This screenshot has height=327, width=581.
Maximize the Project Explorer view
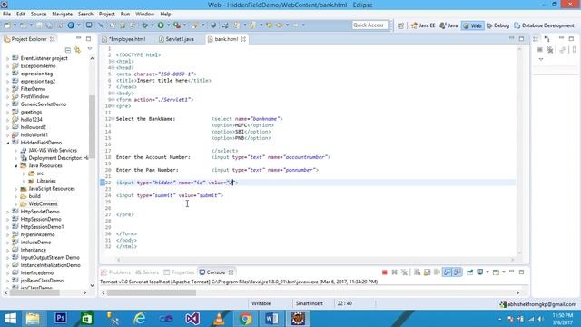[x=88, y=38]
